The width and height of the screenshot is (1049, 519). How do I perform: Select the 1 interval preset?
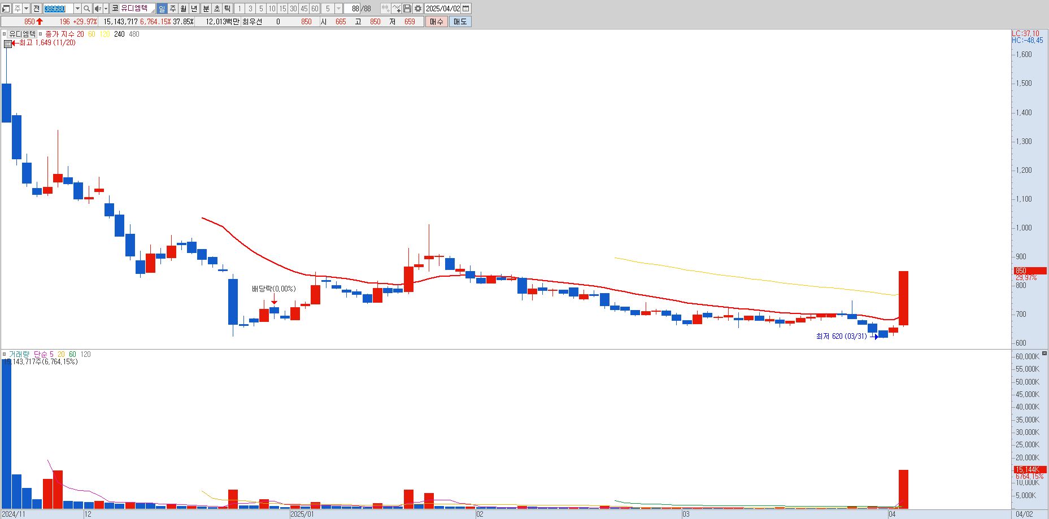239,8
